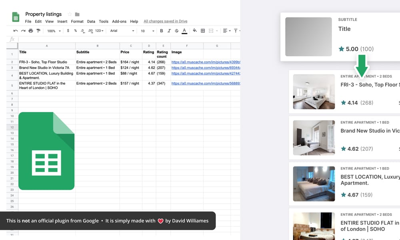Viewport: 400px width, 240px height.
Task: Click the undo icon
Action: (x=14, y=31)
